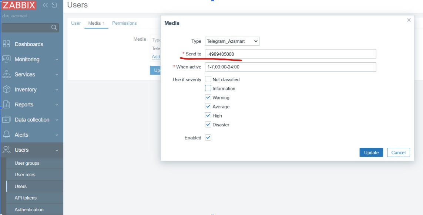Switch to the Permissions tab
The width and height of the screenshot is (423, 215).
click(x=124, y=23)
